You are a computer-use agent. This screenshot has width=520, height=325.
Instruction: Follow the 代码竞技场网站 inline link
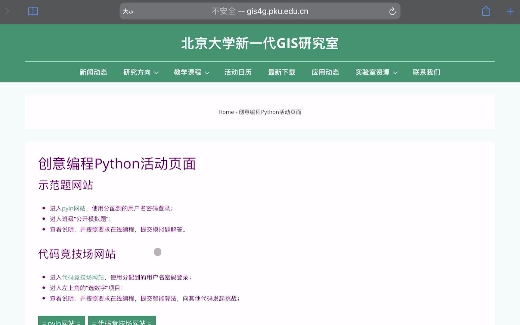83,277
